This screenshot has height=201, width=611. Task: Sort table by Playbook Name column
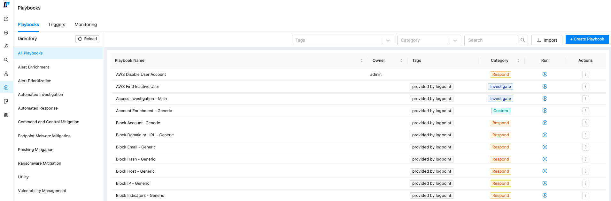(x=361, y=61)
